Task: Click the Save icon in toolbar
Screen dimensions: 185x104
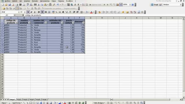Action: [x=10, y=5]
